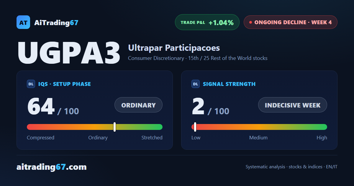Click the red dot in Ongoing Decline pill
Image resolution: width=354 pixels, height=186 pixels.
click(x=250, y=22)
